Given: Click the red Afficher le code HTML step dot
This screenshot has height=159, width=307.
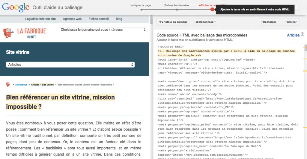Looking at the screenshot, I should pos(212,10).
